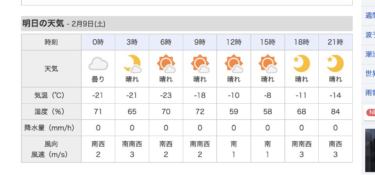Image resolution: width=375 pixels, height=175 pixels.
Task: Open the 世界 sidebar link
Action: (x=370, y=74)
